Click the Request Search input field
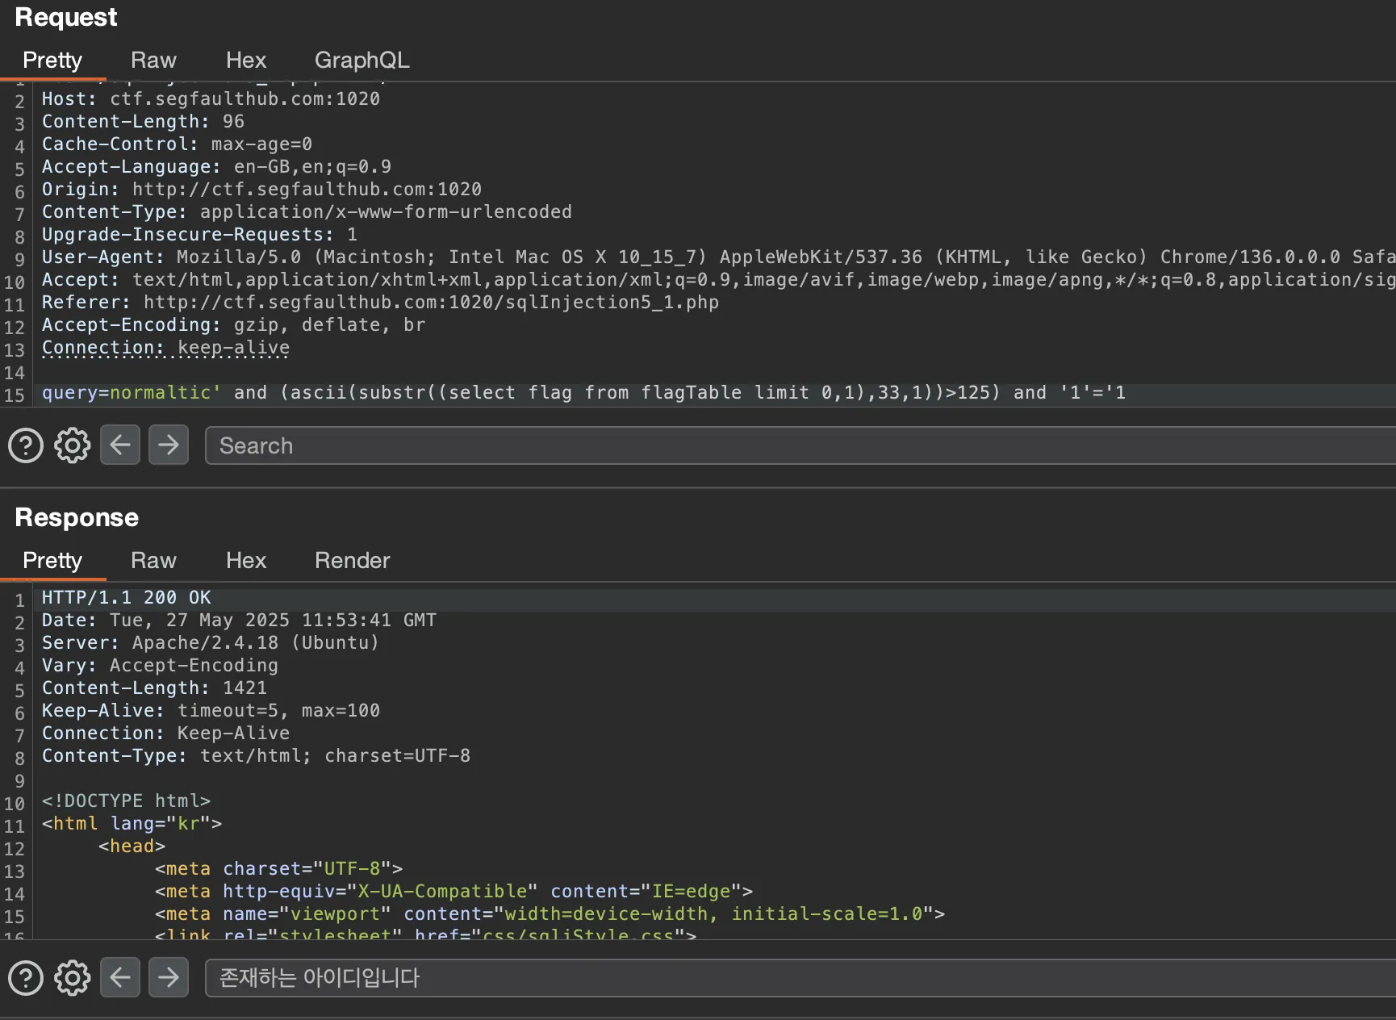Image resolution: width=1396 pixels, height=1020 pixels. [800, 445]
